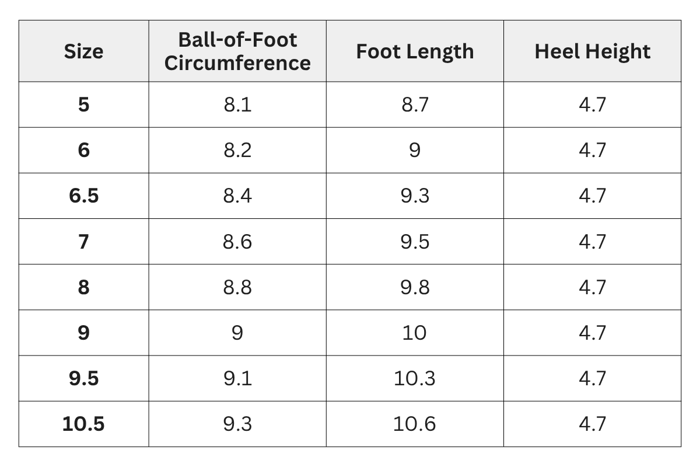Viewport: 700px width, 467px height.
Task: Click the 8.2 circumference value
Action: (x=237, y=151)
